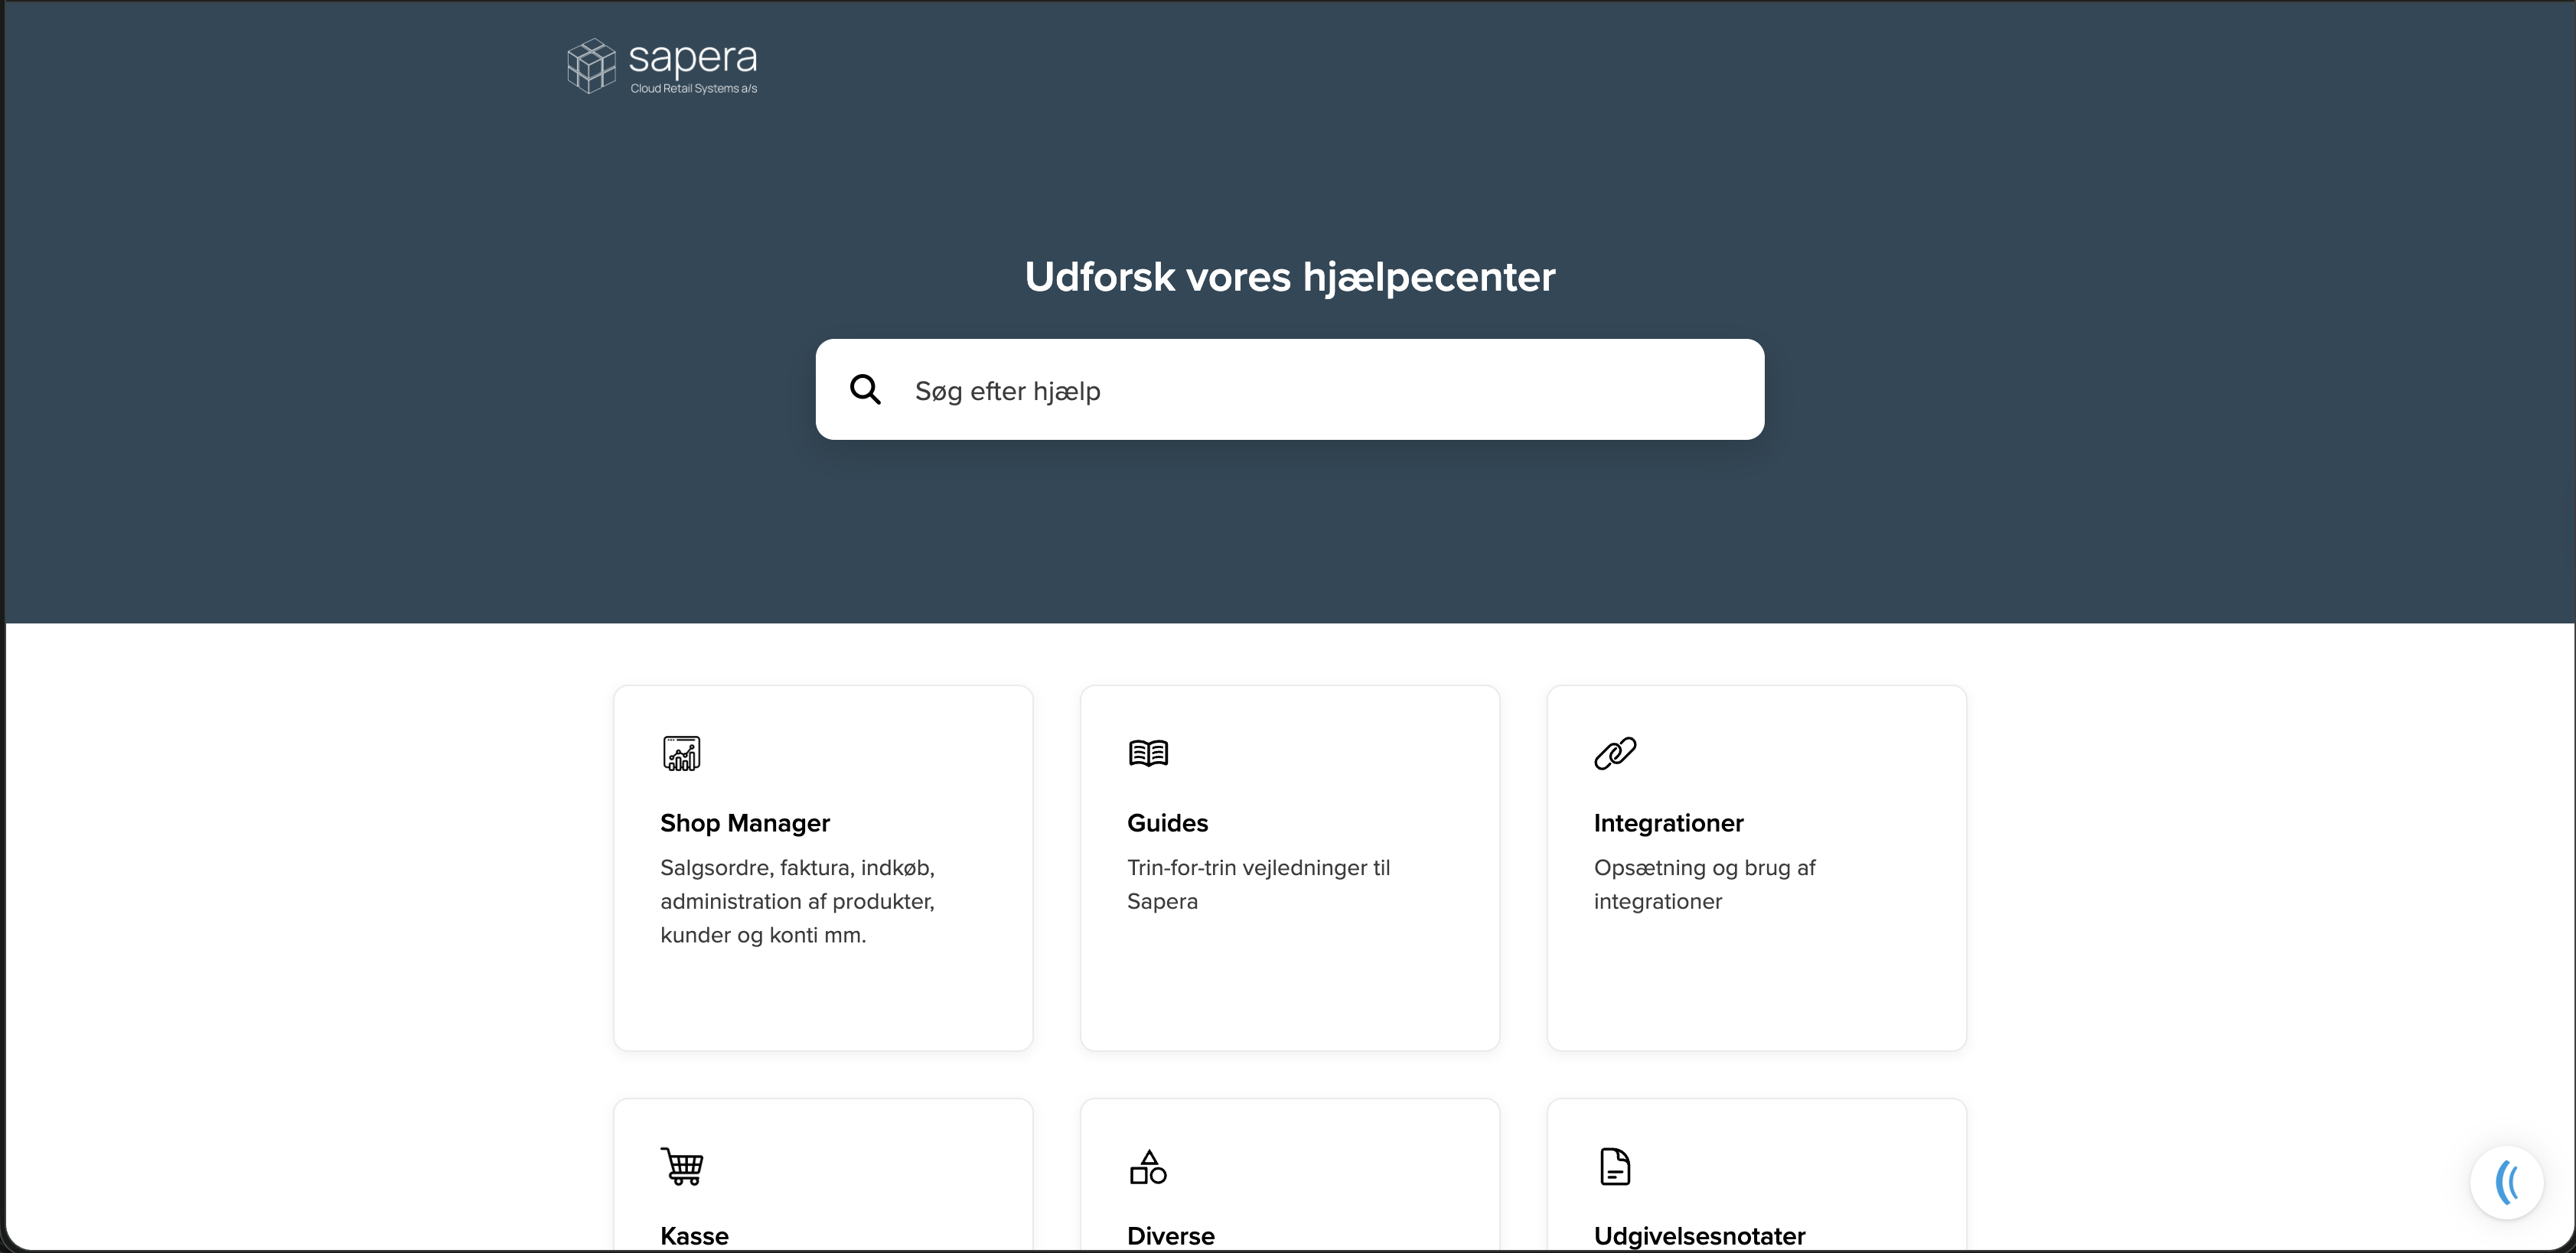The image size is (2576, 1253).
Task: Click the magnifying glass search icon
Action: [x=865, y=389]
